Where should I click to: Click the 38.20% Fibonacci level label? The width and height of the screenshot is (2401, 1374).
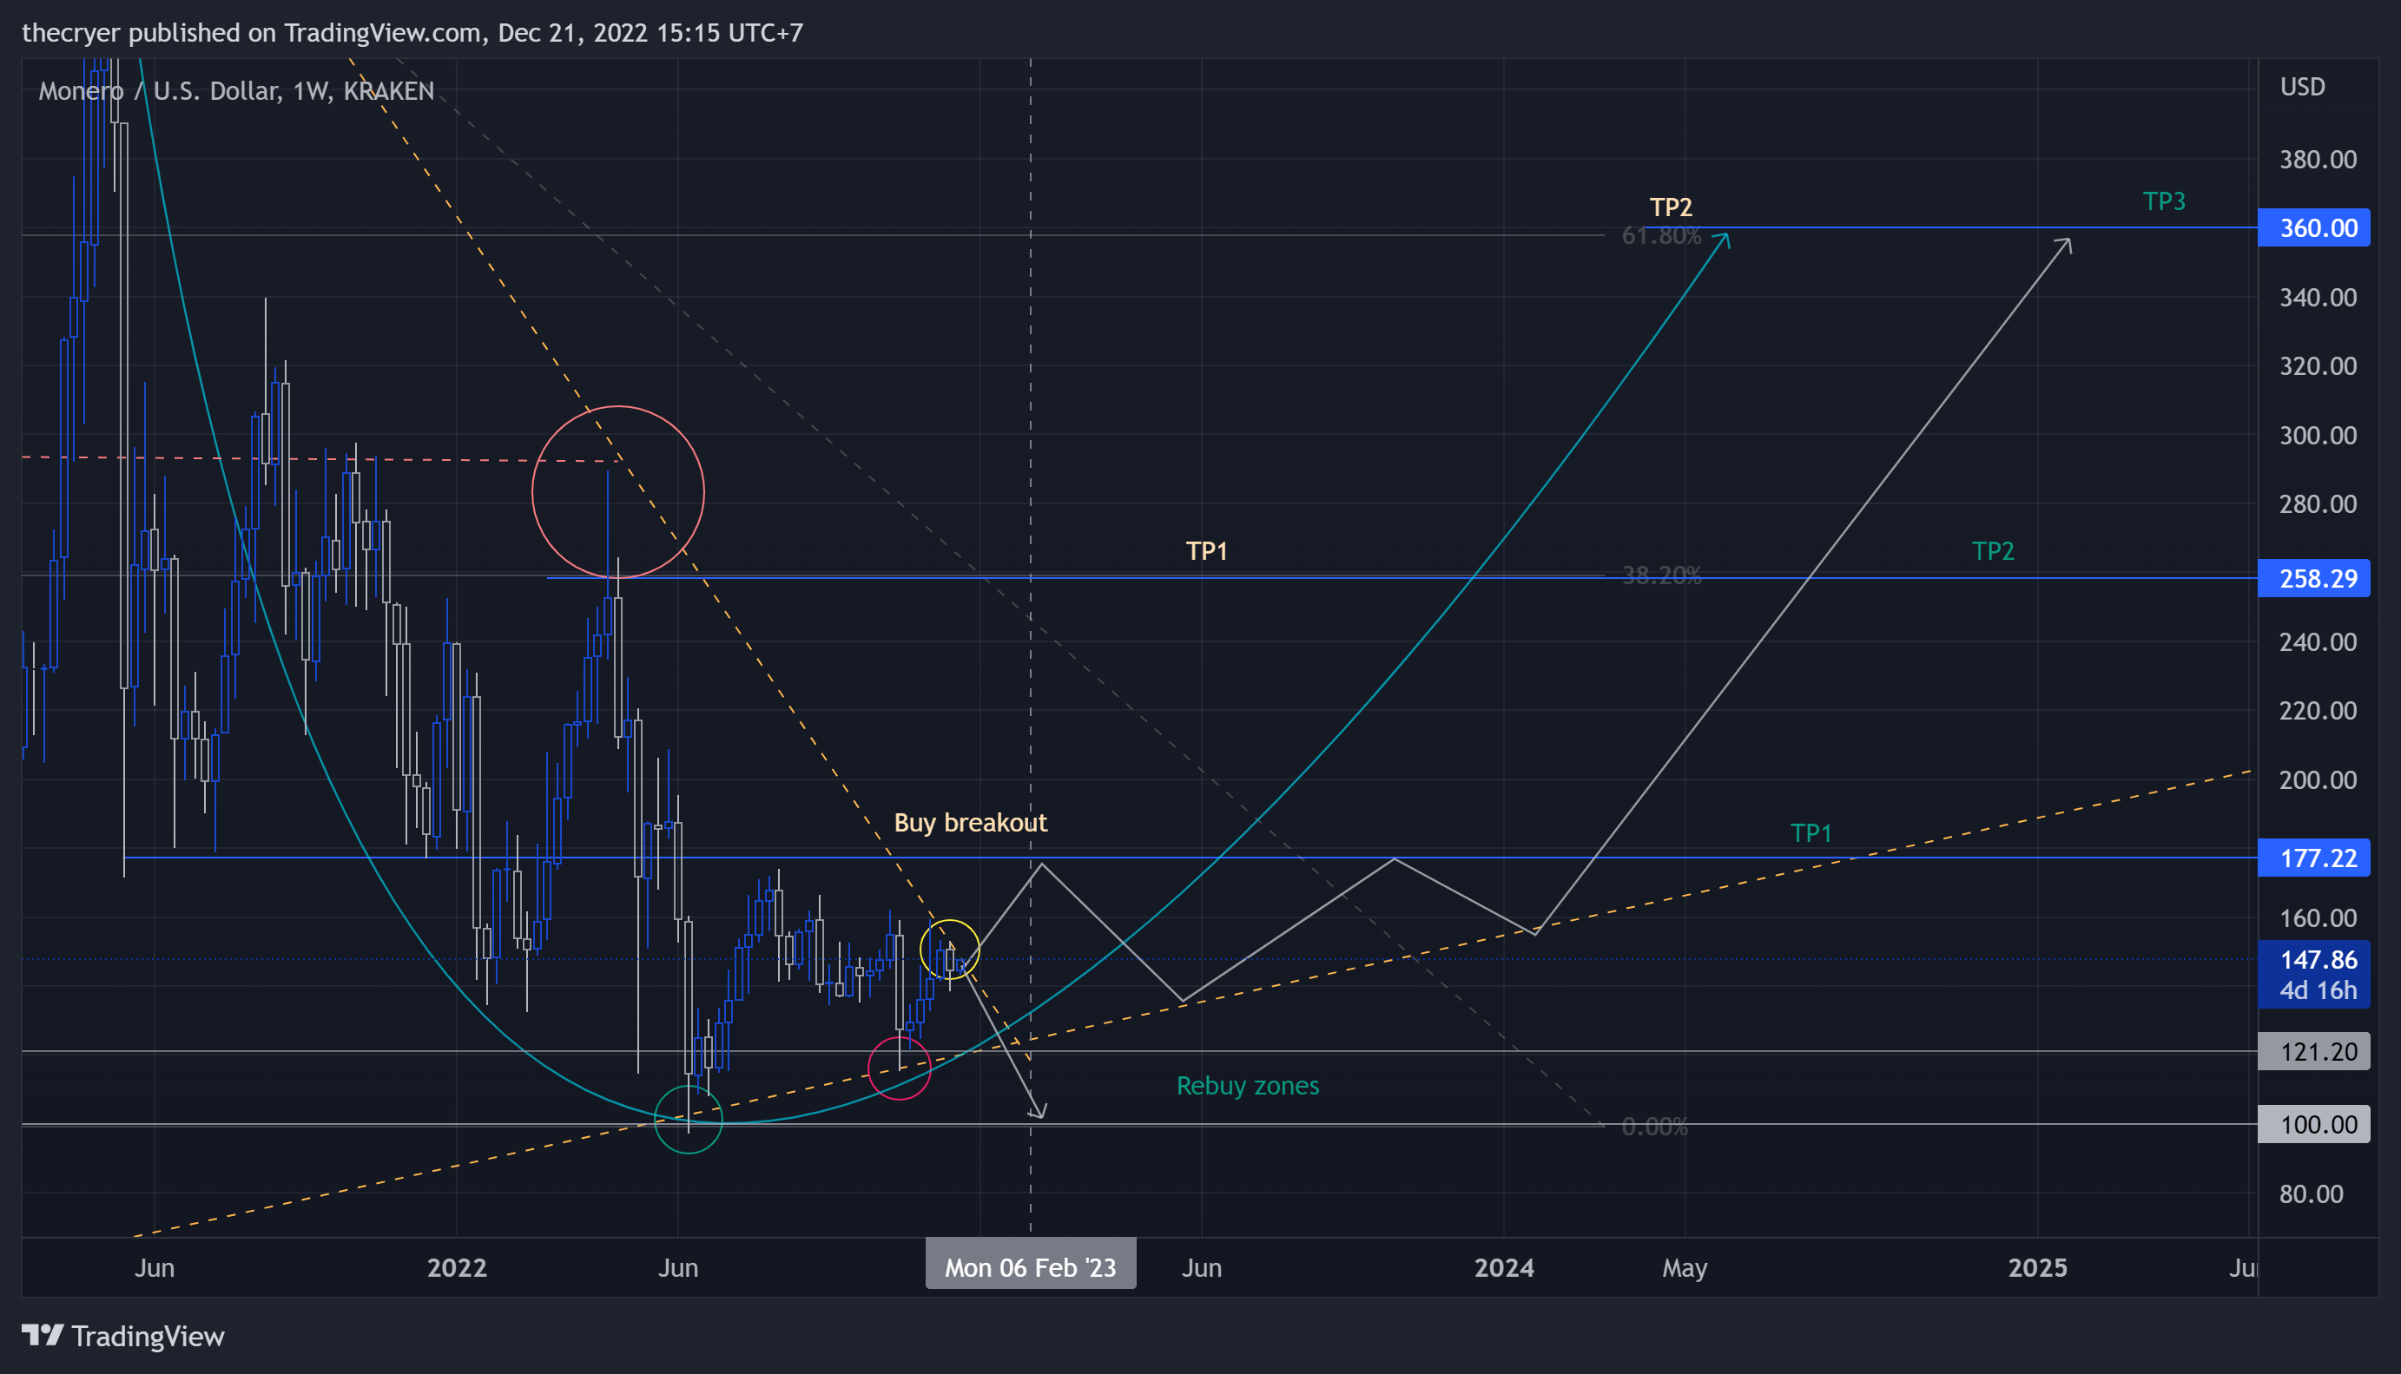tap(1661, 575)
